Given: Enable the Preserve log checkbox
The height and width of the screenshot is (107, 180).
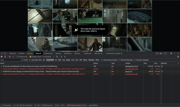Looking at the screenshot, I should pos(17,57).
